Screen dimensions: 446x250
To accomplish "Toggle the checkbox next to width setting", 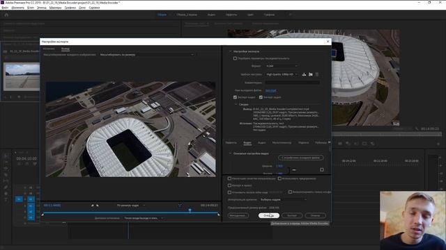I will click(322, 169).
